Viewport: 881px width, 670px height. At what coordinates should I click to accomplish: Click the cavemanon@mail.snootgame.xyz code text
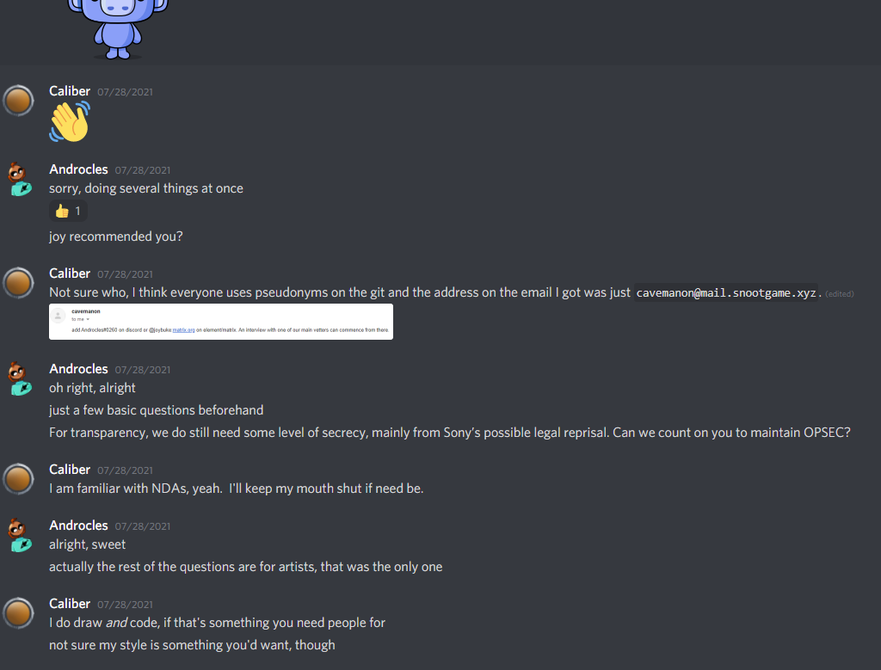click(725, 292)
